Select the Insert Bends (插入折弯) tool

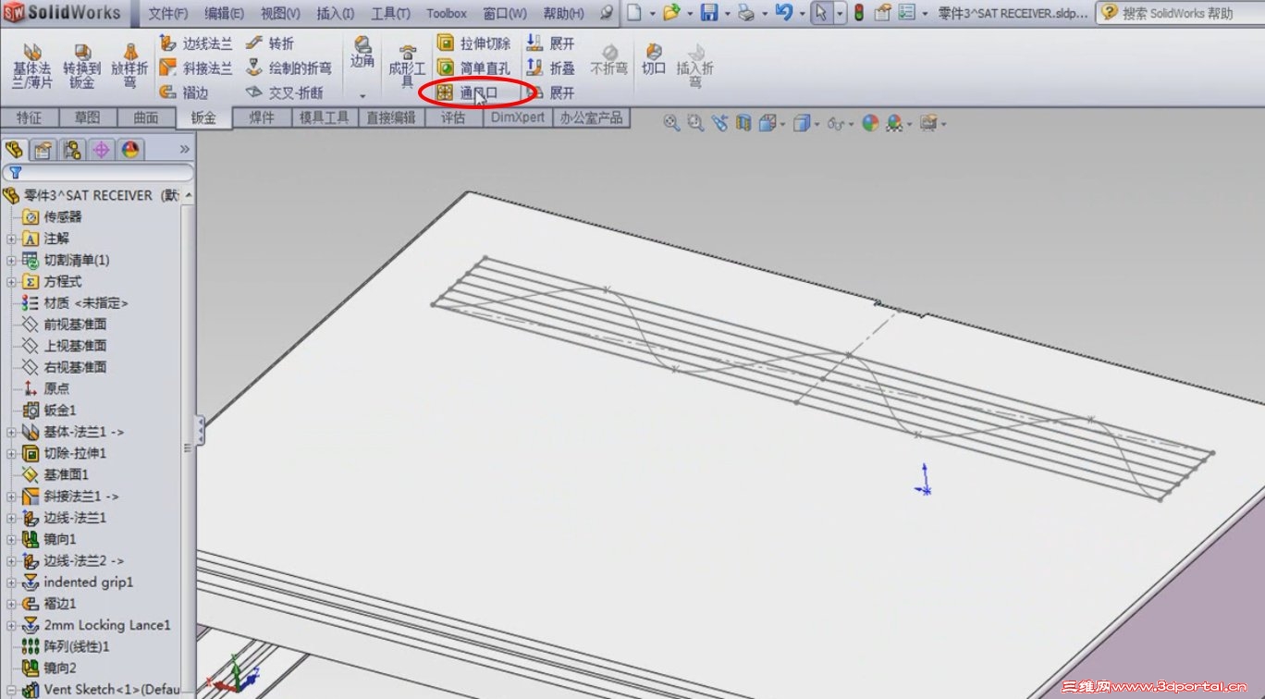(x=695, y=67)
